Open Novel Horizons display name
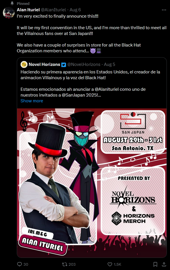170x270 pixels. click(44, 64)
